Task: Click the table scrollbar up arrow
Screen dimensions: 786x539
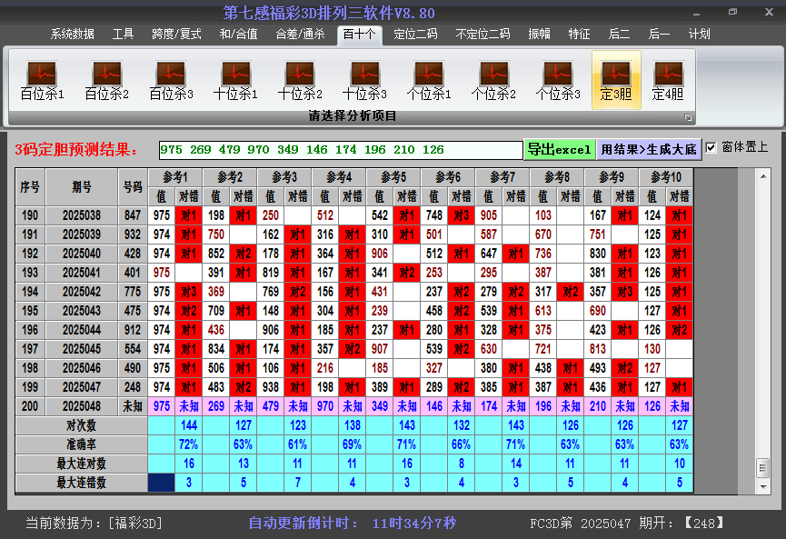Action: pyautogui.click(x=763, y=176)
